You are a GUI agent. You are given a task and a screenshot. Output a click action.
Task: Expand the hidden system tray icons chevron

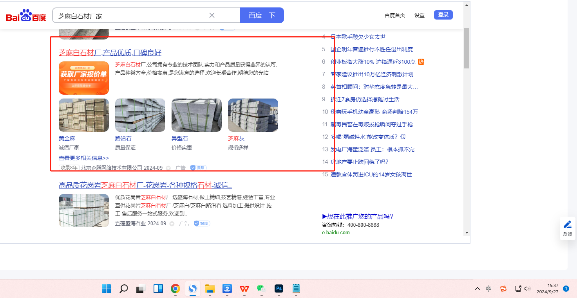click(x=477, y=289)
